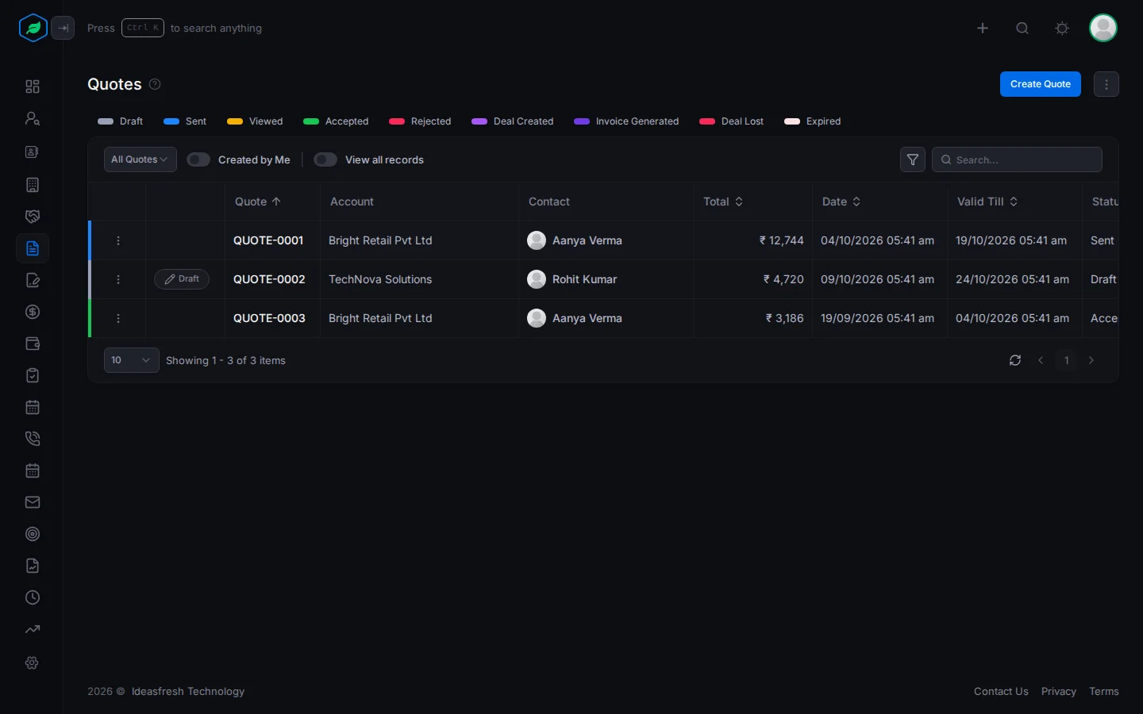Open row actions menu for QUOTE-0002
Viewport: 1143px width, 714px height.
pyautogui.click(x=118, y=279)
